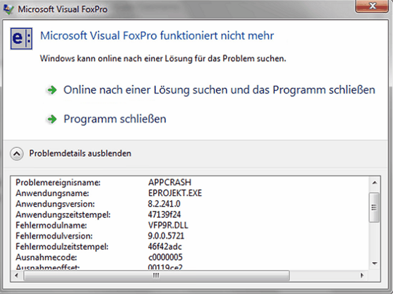Select module version 9.0.0.5721
Image resolution: width=393 pixels, height=294 pixels.
[166, 236]
